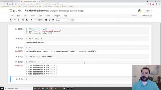The width and height of the screenshot is (161, 90).
Task: Click the browser address bar URL
Action: point(41,4)
